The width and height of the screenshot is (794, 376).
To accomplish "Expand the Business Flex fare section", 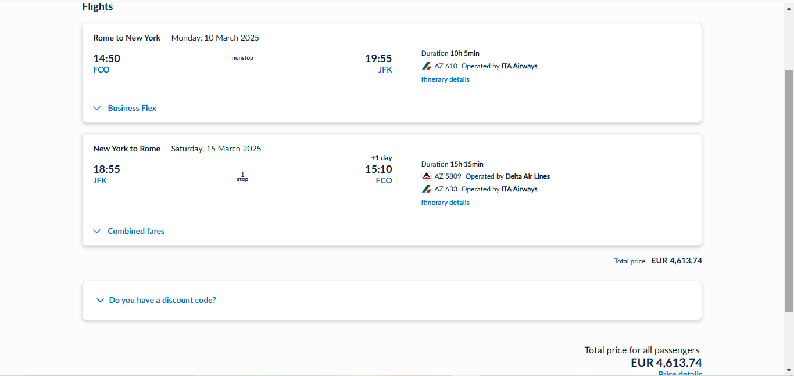I will pyautogui.click(x=132, y=109).
